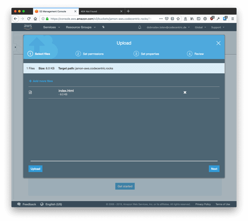The image size is (248, 221).
Task: Close the 404 Not Found tab
Action: tap(121, 11)
